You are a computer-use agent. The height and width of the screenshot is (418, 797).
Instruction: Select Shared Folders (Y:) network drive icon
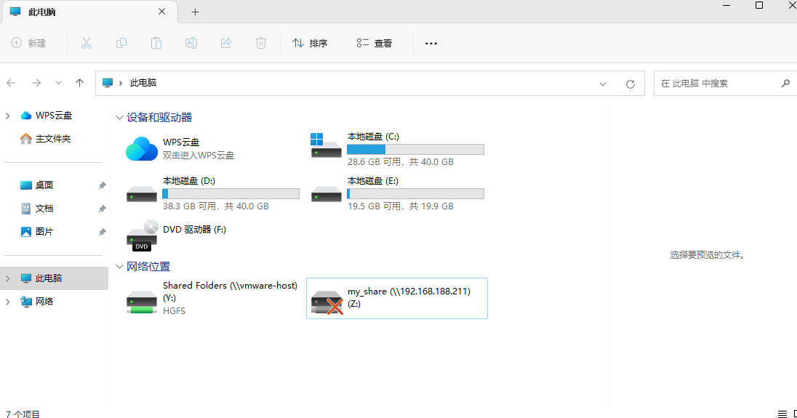tap(142, 302)
